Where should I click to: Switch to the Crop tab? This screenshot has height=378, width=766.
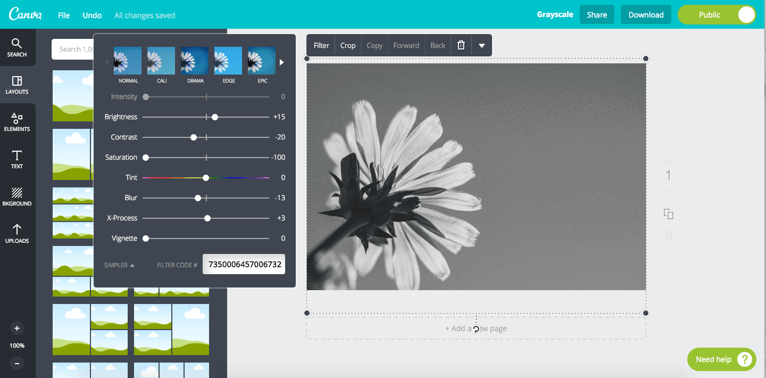[x=348, y=45]
